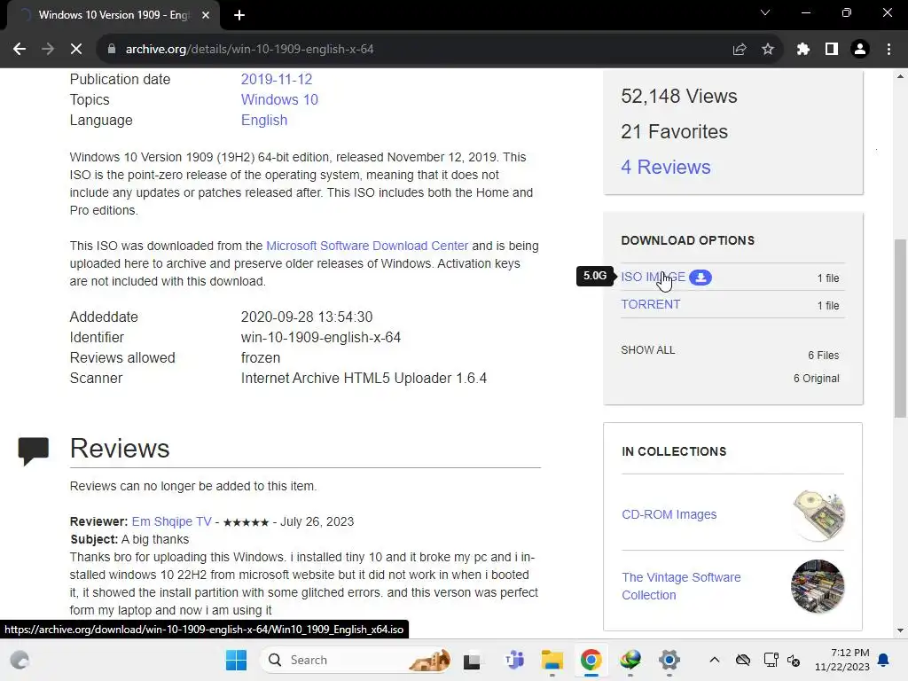Open the 4 Reviews link
908x681 pixels.
pos(665,168)
